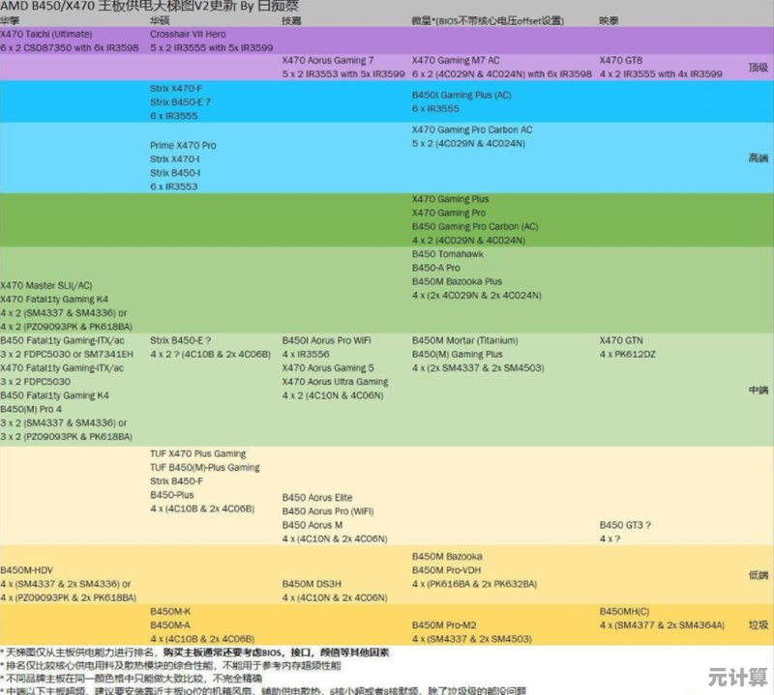Click the 元计算 watermark logo
774x695 pixels.
pos(737,674)
